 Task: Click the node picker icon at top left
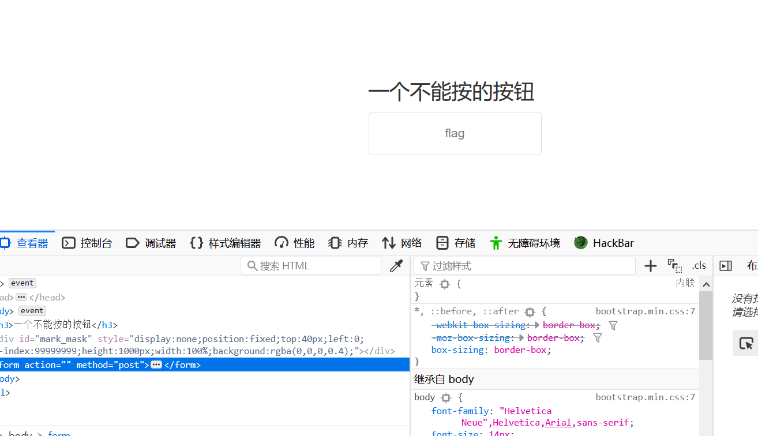[x=5, y=242]
